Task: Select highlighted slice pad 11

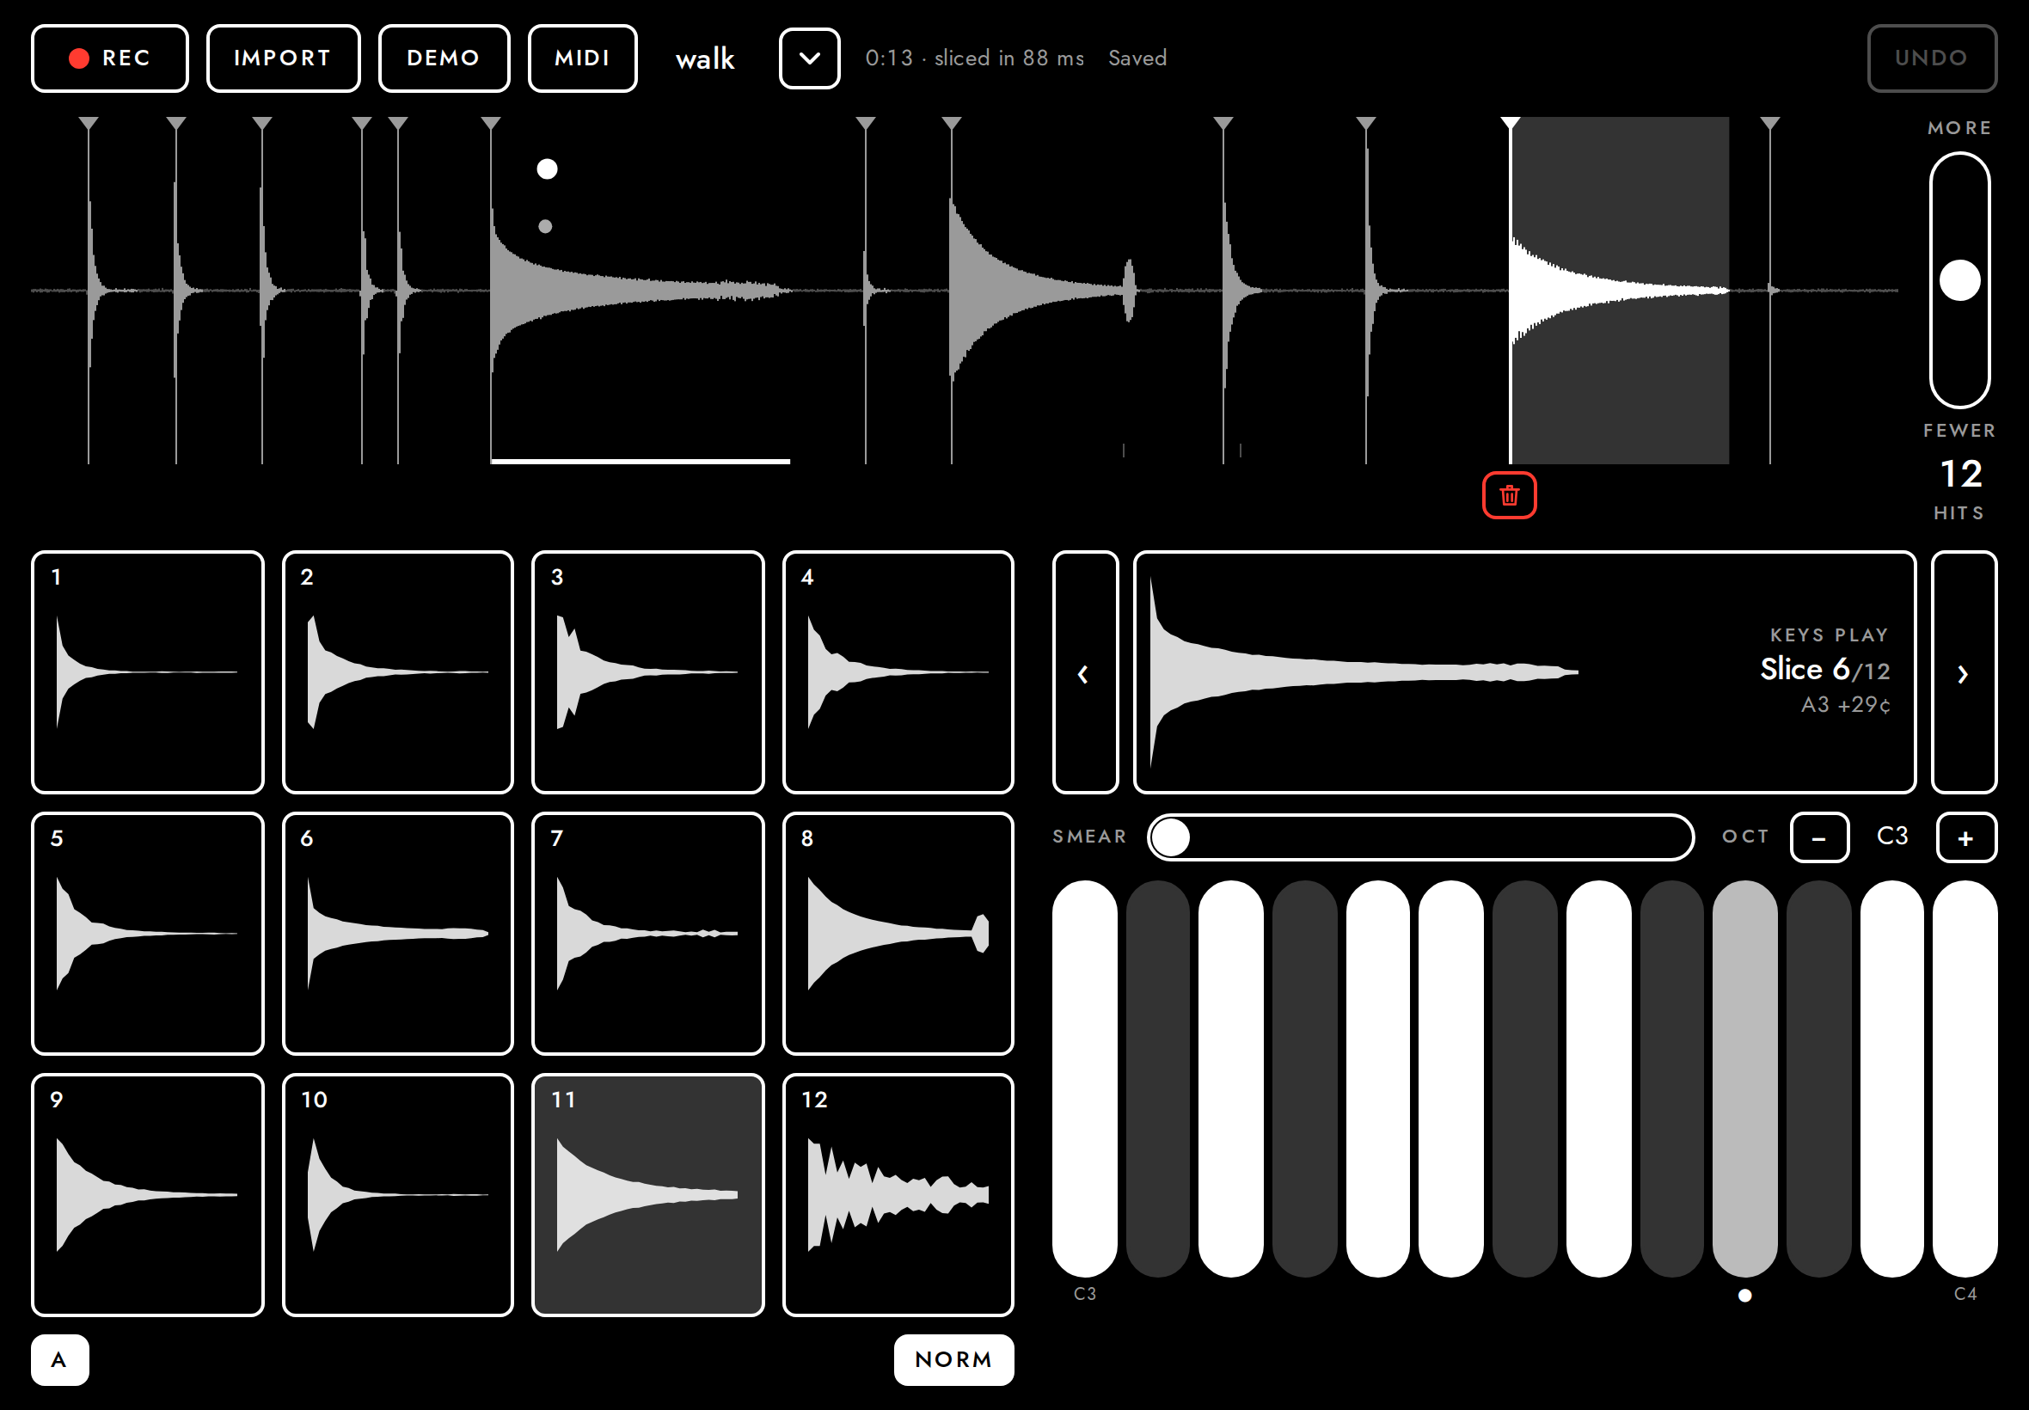Action: (647, 1195)
